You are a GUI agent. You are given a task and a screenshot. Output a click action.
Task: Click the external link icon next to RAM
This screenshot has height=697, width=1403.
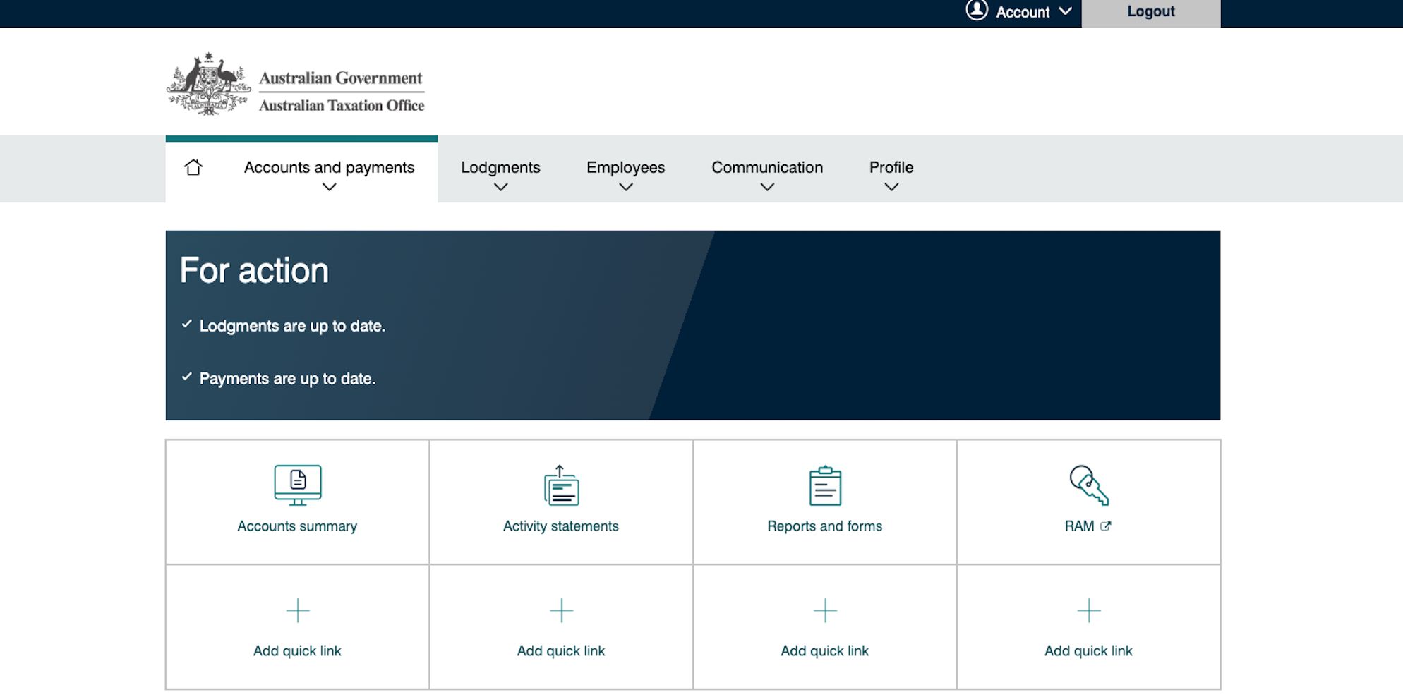click(x=1107, y=525)
